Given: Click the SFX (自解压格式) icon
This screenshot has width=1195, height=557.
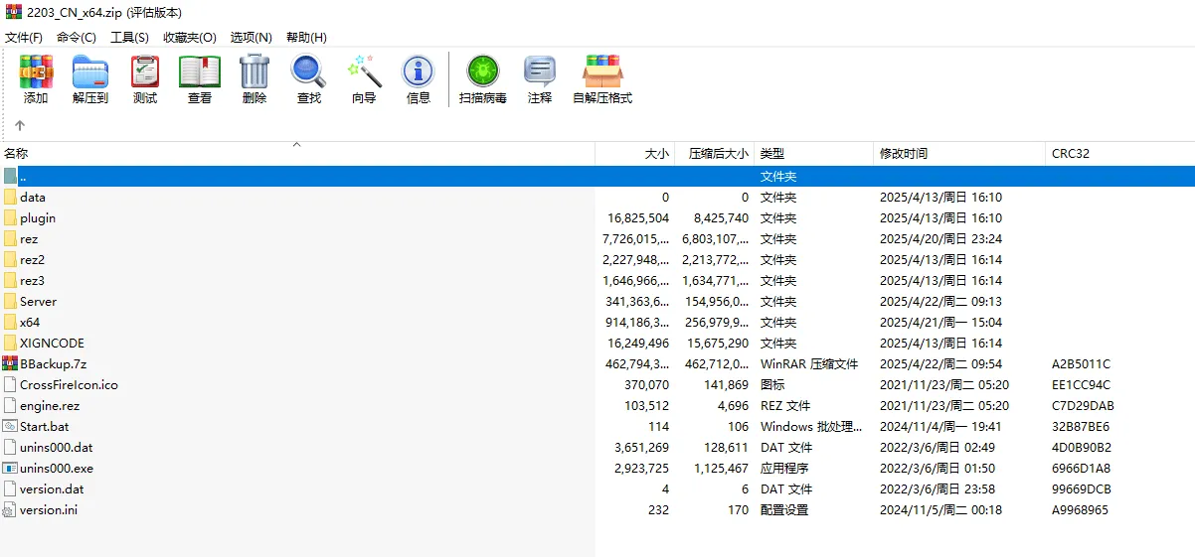Looking at the screenshot, I should 602,72.
